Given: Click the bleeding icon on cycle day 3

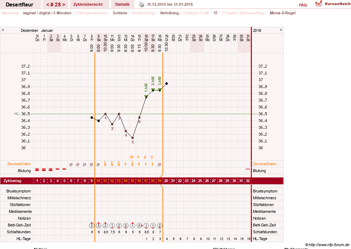Looking at the screenshot, I should (x=51, y=170).
